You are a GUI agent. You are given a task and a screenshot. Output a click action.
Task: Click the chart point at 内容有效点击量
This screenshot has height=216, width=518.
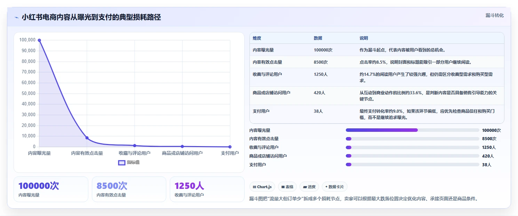87,138
